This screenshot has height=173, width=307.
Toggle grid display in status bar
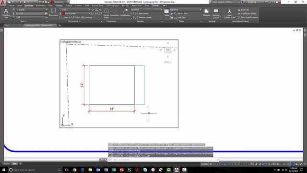(211, 164)
